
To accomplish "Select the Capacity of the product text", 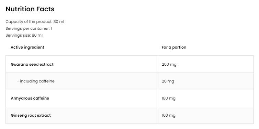I will point(35,22).
